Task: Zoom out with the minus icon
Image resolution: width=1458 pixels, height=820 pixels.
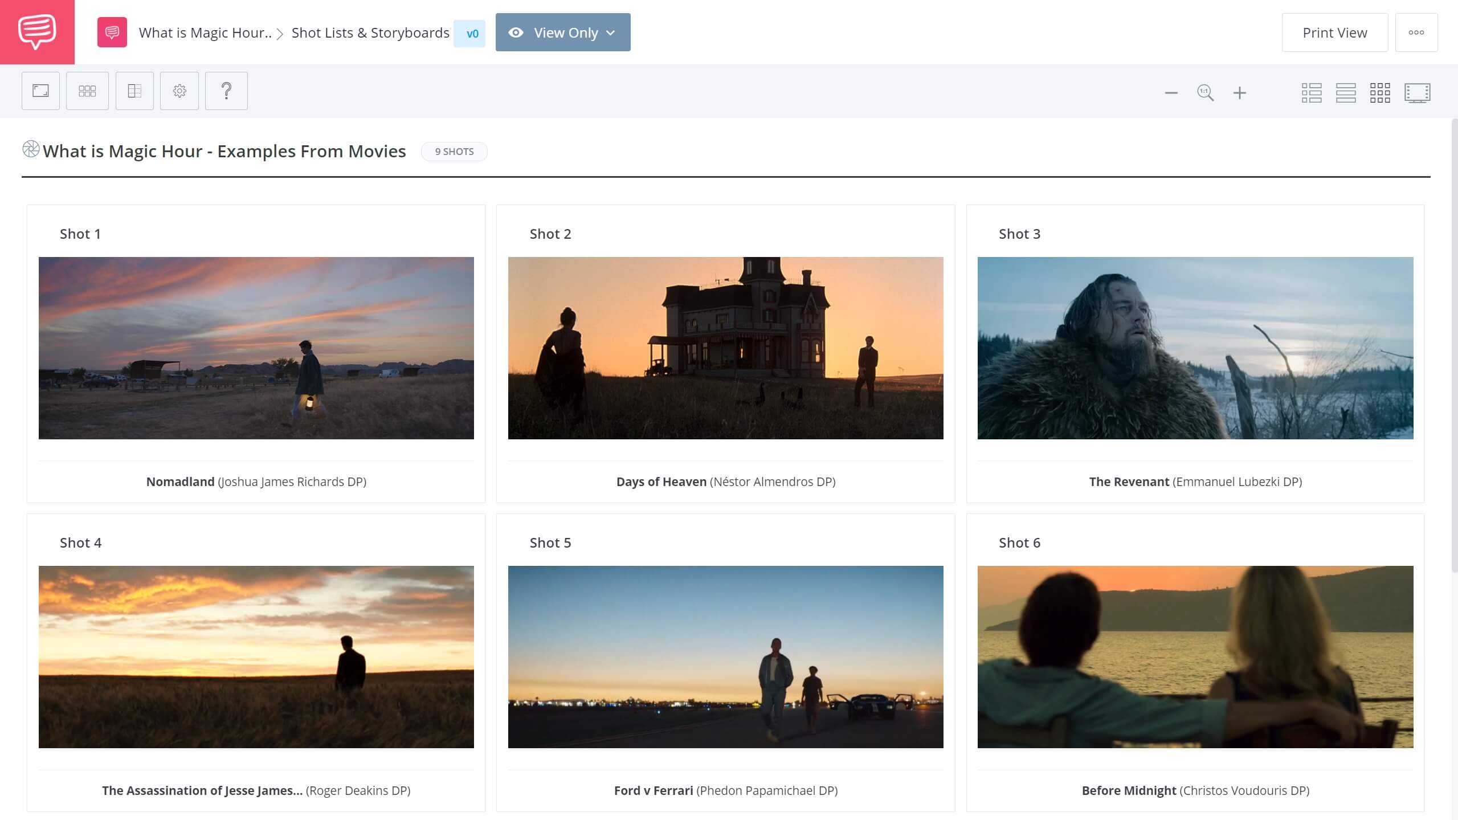Action: (x=1171, y=92)
